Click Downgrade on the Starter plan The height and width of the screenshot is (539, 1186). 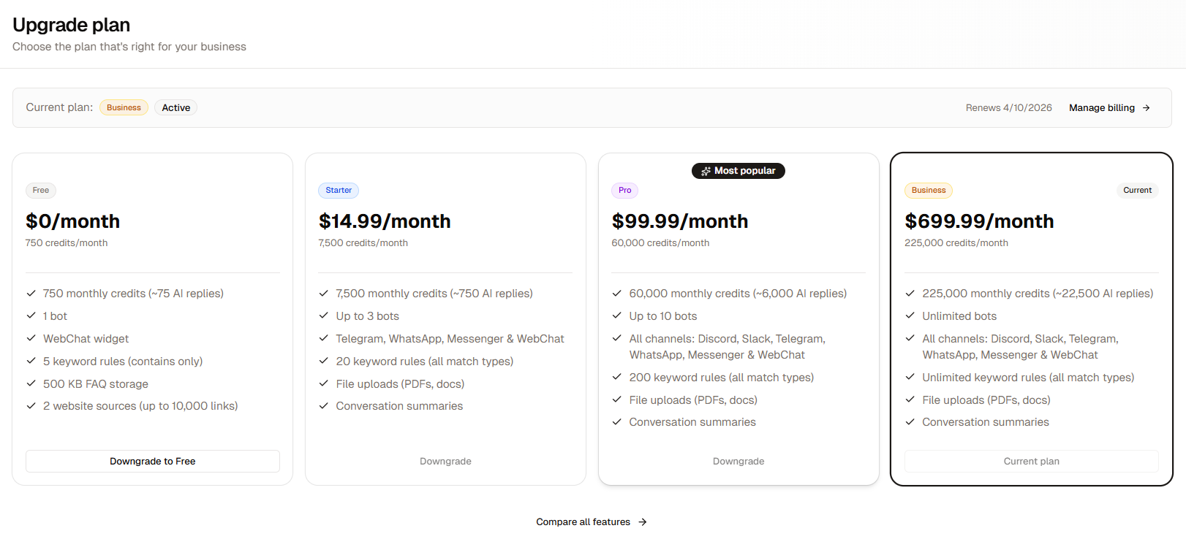[445, 462]
